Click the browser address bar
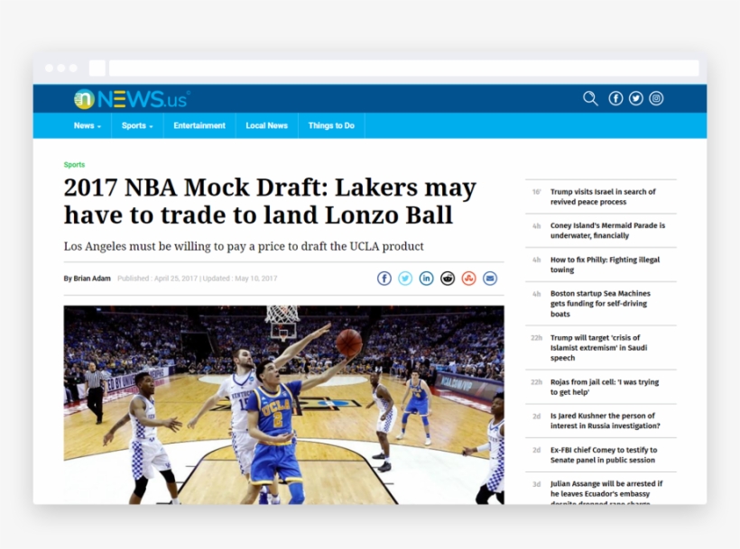This screenshot has width=740, height=549. (404, 69)
